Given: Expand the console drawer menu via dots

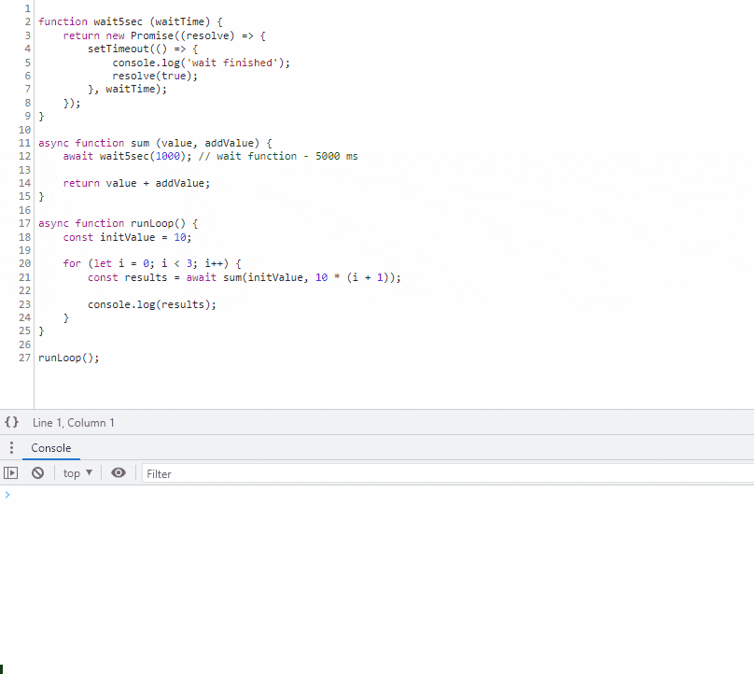Looking at the screenshot, I should click(x=11, y=447).
